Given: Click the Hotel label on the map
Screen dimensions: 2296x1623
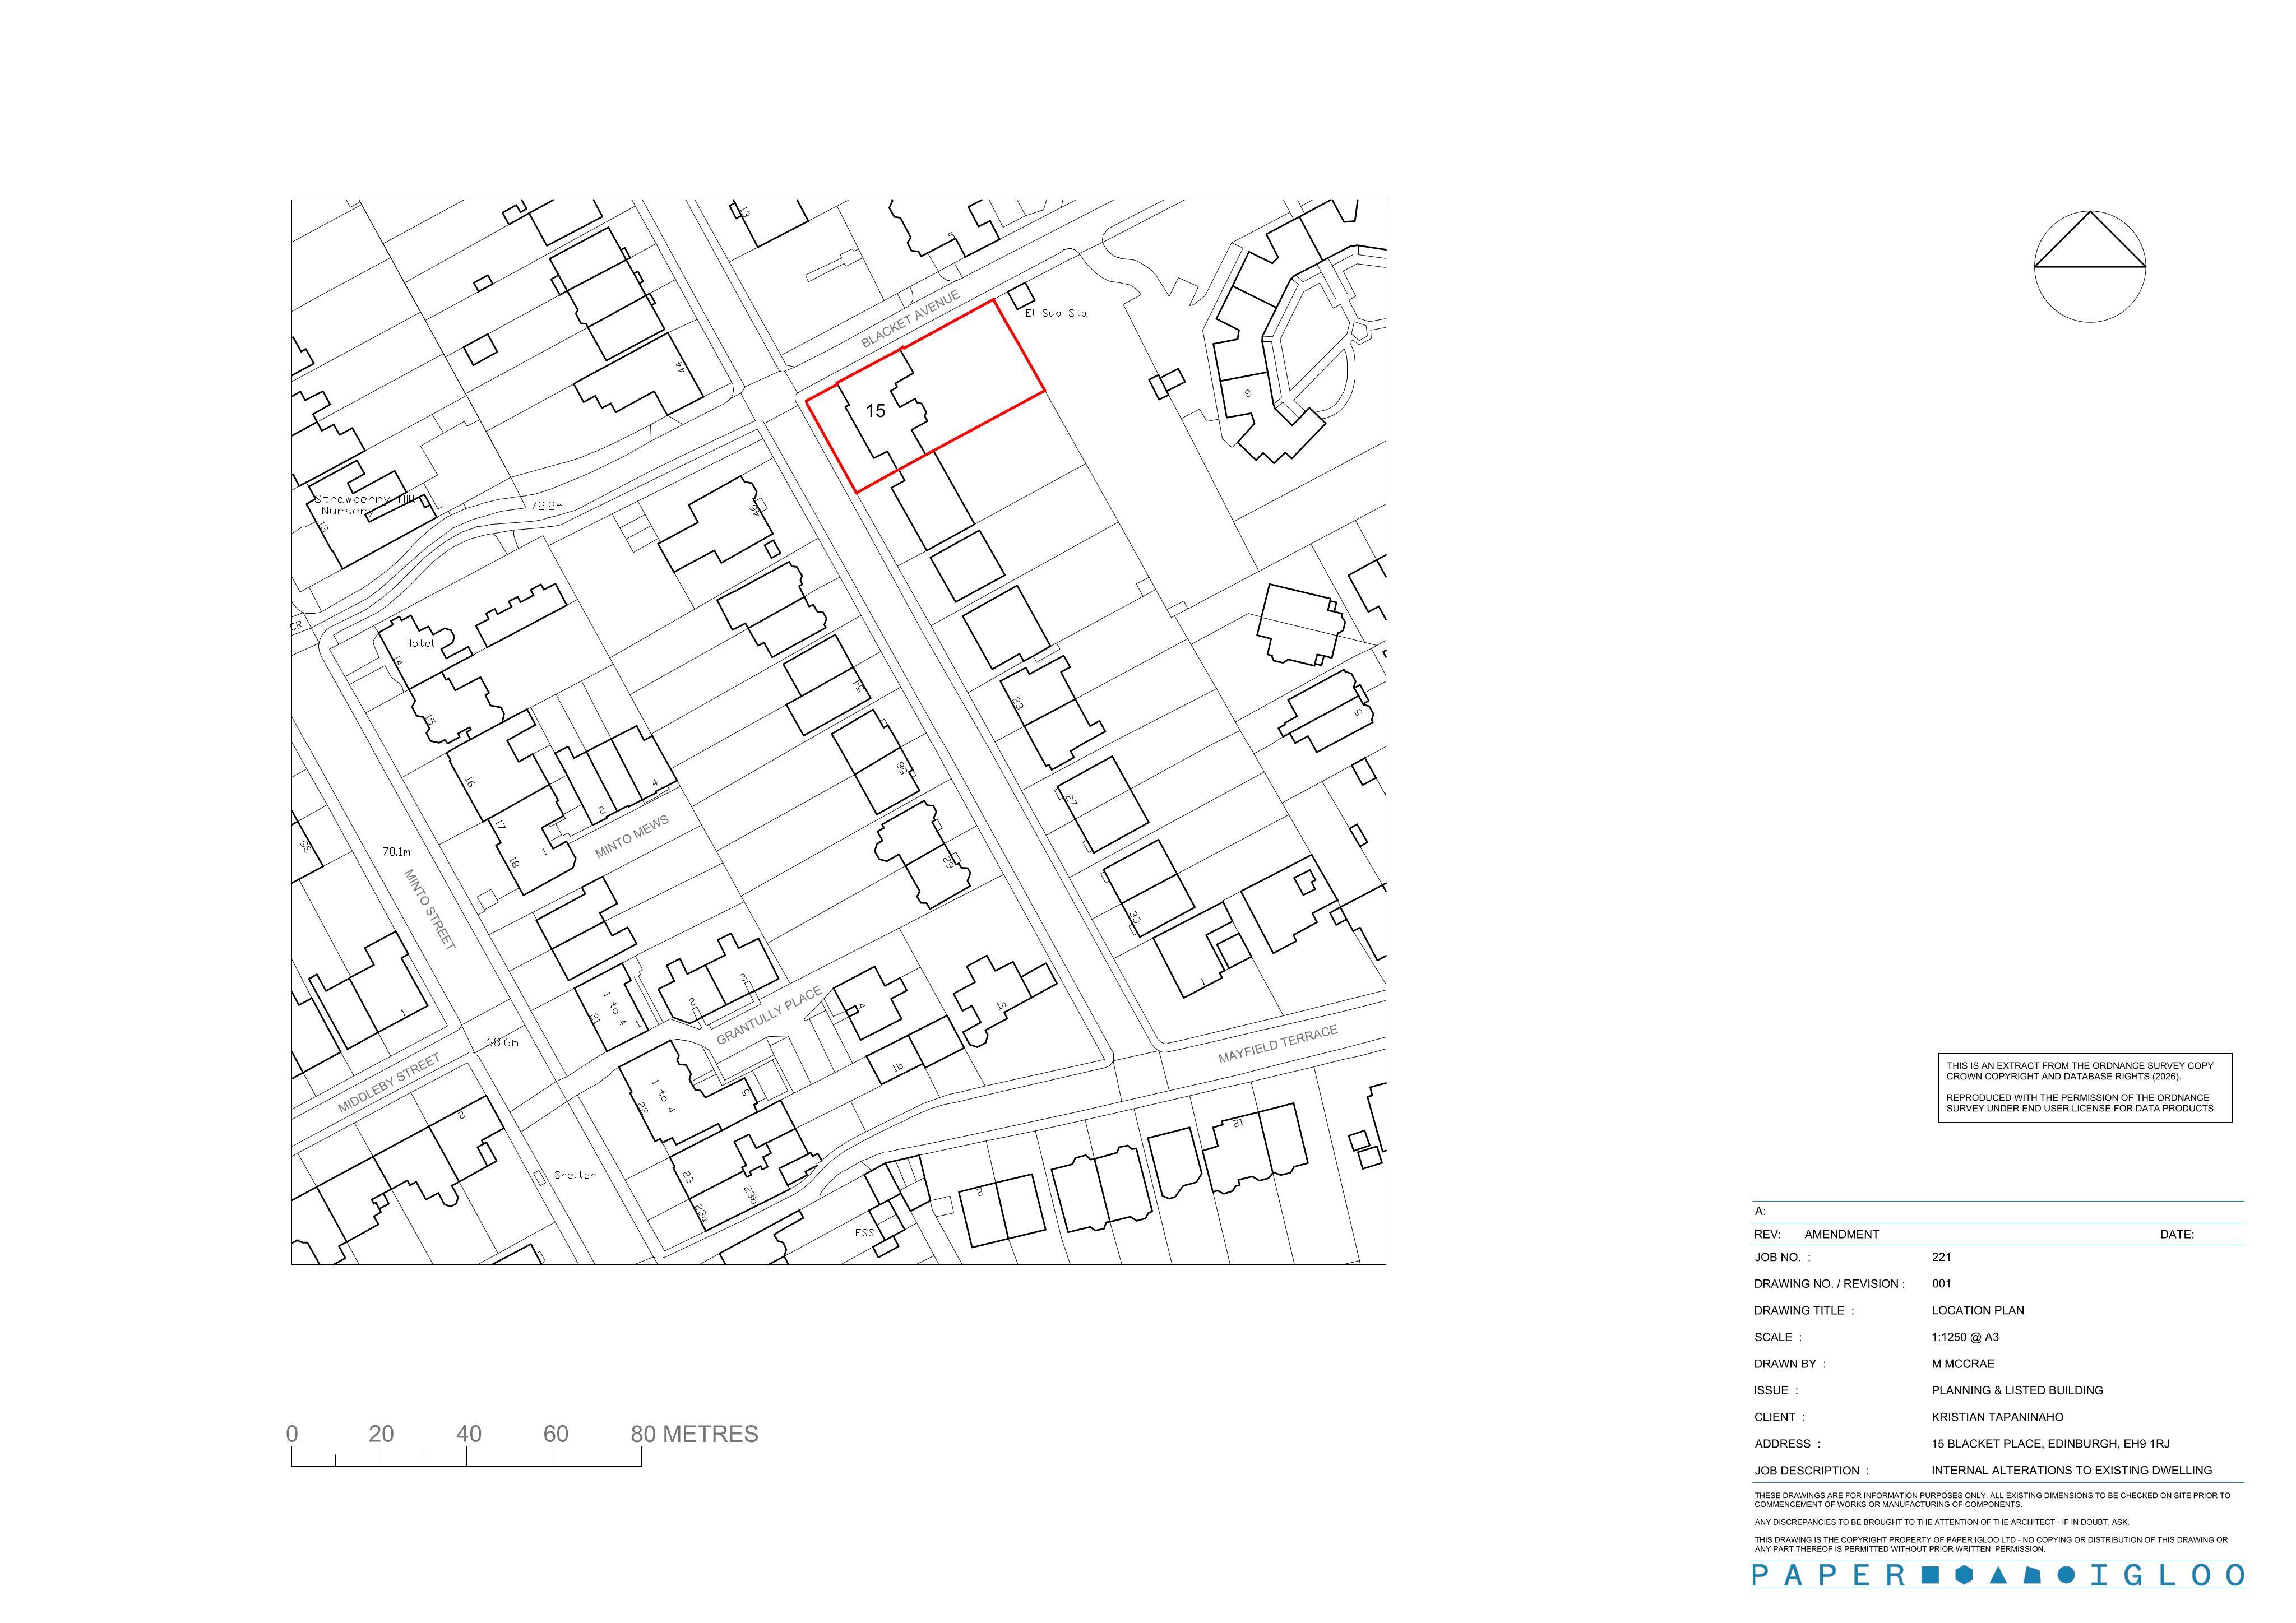Looking at the screenshot, I should click(419, 643).
